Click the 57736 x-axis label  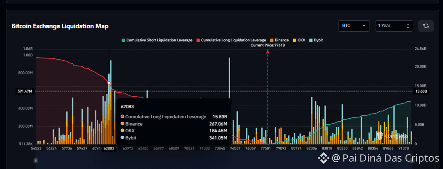tap(67, 148)
